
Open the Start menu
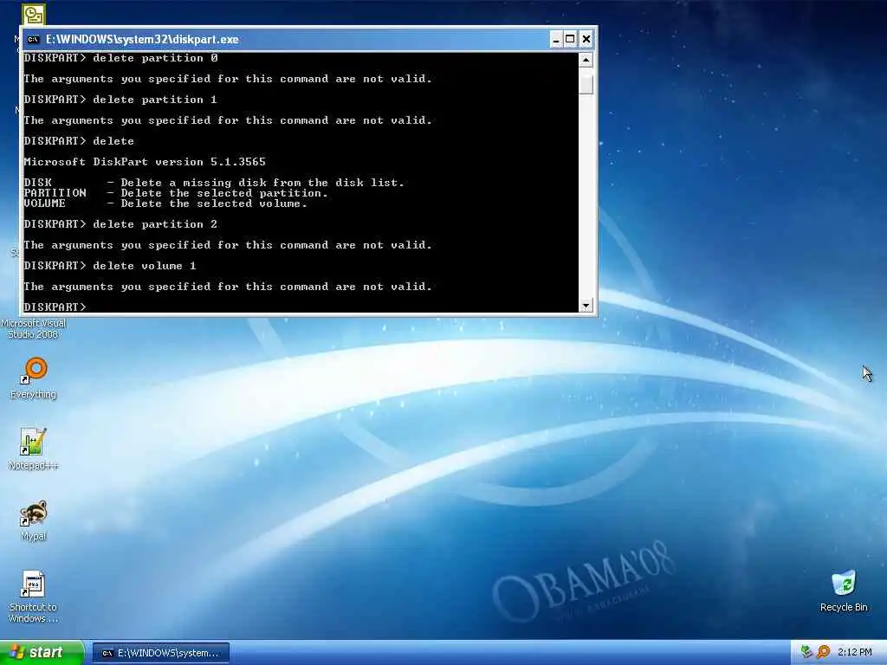click(x=42, y=652)
